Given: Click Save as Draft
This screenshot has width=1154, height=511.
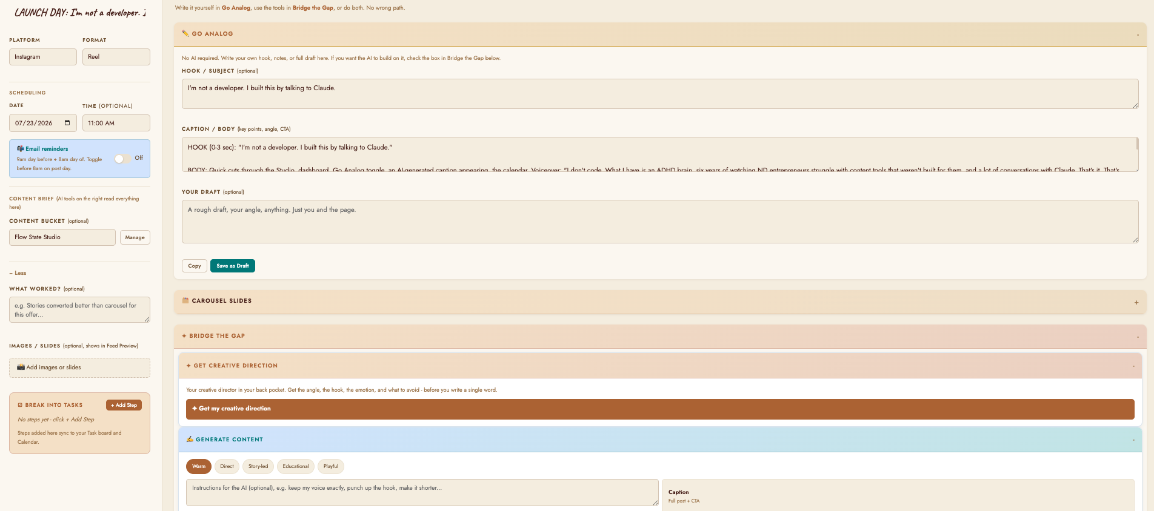Looking at the screenshot, I should click(x=233, y=266).
